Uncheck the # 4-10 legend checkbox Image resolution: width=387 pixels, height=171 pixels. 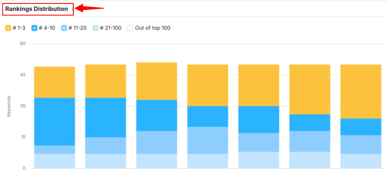click(35, 28)
